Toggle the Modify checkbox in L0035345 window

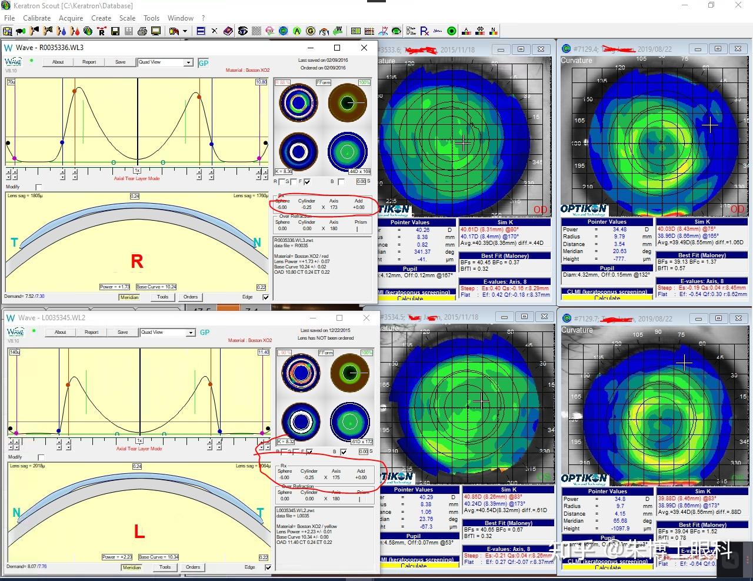41,457
